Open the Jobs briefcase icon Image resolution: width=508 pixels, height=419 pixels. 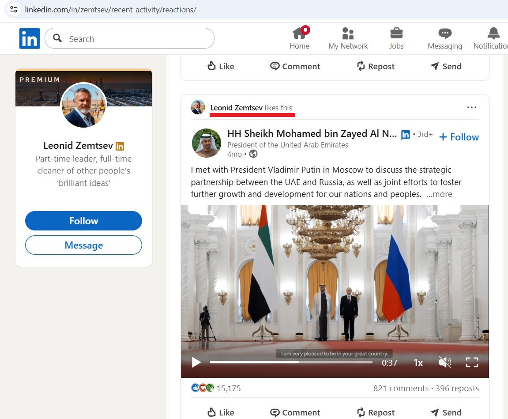point(396,38)
